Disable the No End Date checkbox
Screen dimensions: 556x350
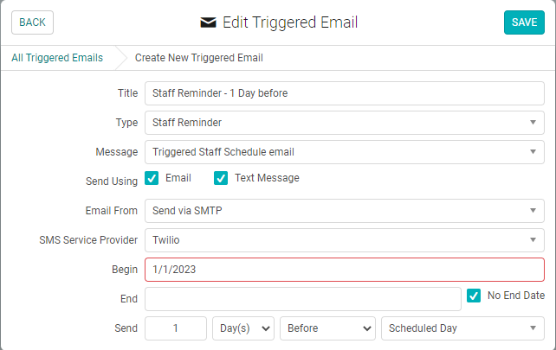[x=474, y=296]
